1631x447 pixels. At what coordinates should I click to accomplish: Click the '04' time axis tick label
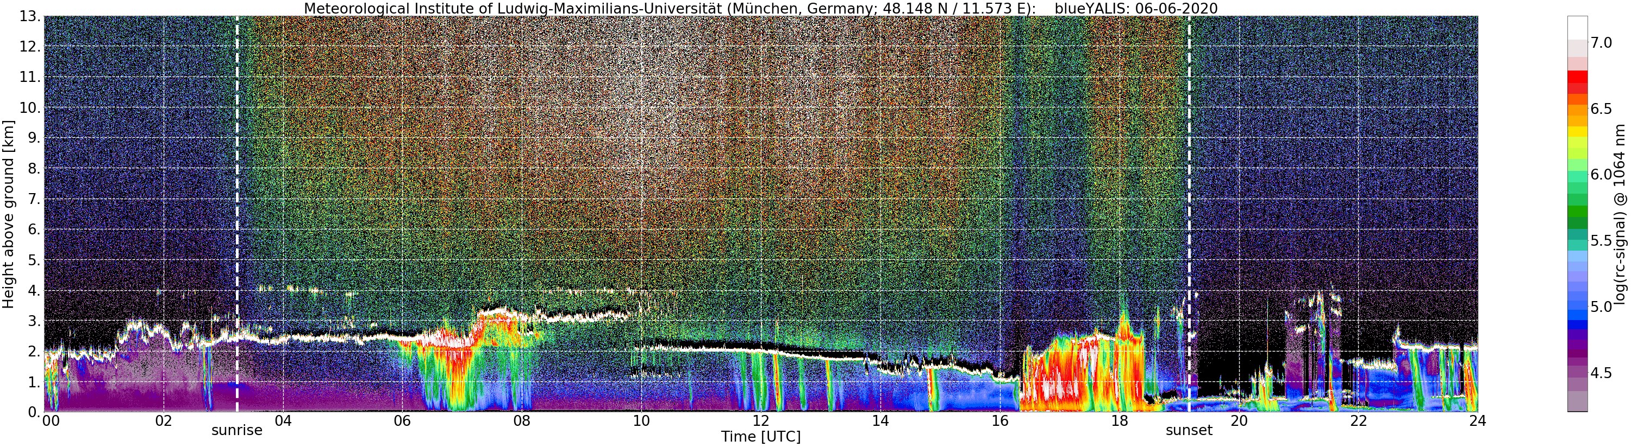pyautogui.click(x=283, y=421)
